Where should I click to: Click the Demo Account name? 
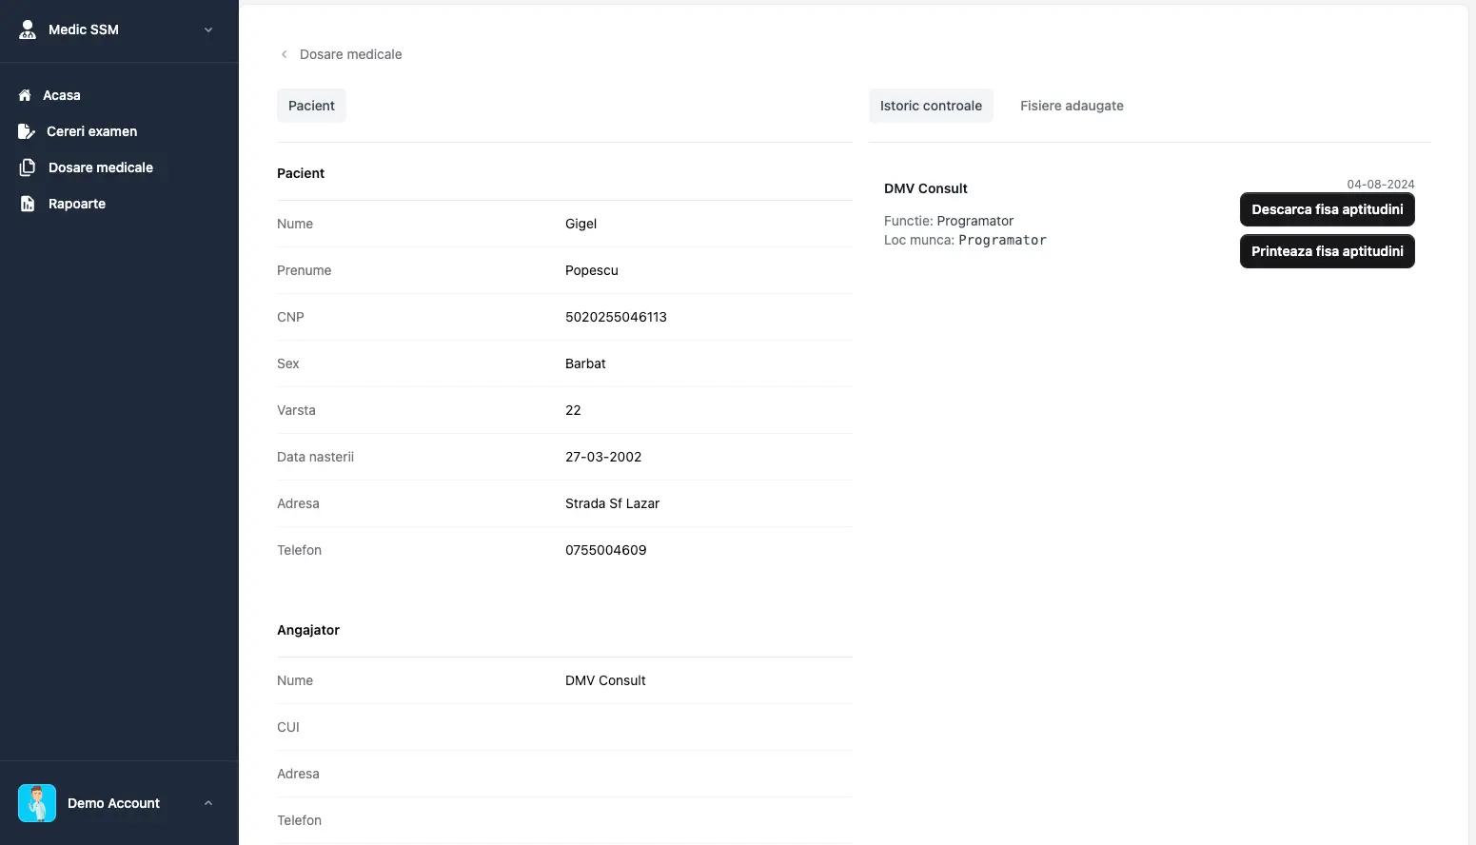tap(113, 803)
